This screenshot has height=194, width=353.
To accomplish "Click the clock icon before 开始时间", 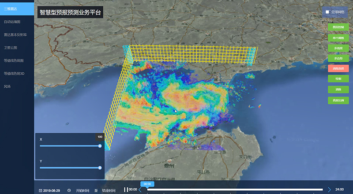I will tap(69, 190).
